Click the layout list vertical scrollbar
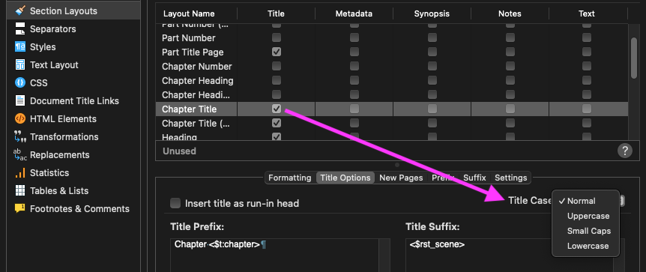The image size is (646, 272). point(635,57)
